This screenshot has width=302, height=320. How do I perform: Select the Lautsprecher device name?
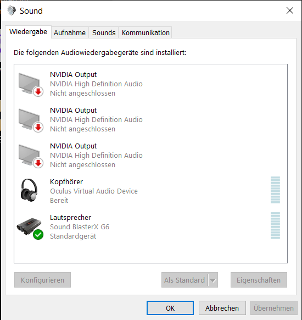[70, 217]
